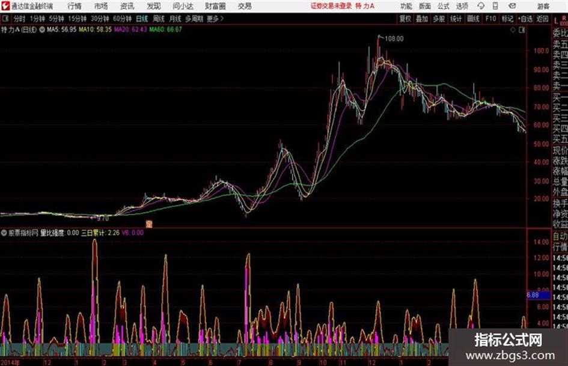Open the 交易 menu

click(x=245, y=6)
